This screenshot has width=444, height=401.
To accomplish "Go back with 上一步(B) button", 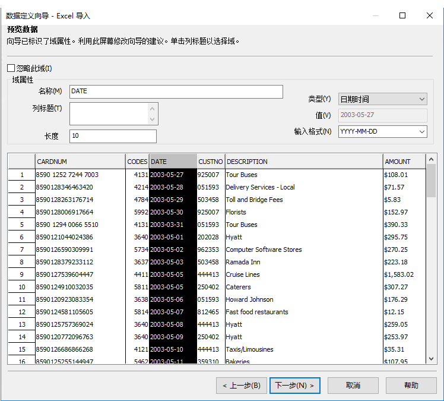I will [x=241, y=386].
